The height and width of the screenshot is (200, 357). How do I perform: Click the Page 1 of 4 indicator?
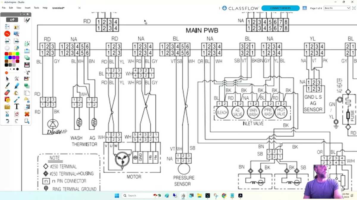[316, 8]
